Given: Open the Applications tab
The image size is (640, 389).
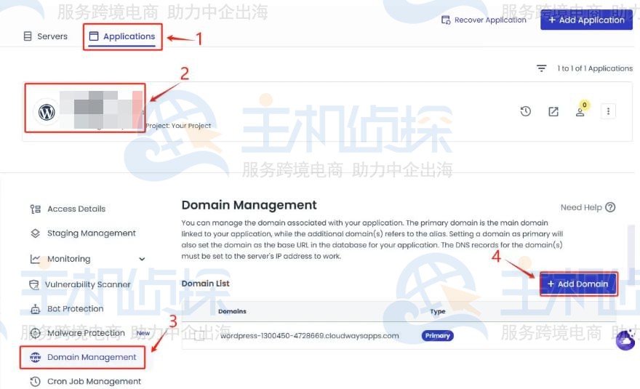Looking at the screenshot, I should 122,36.
